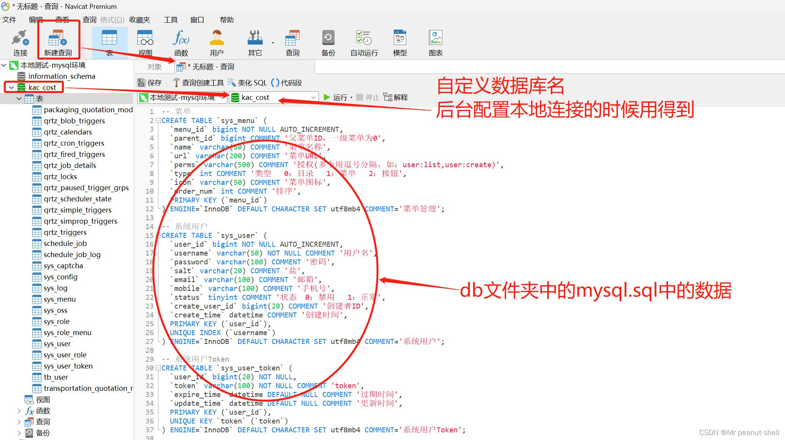Collapse the CREATE TABLE sys_user code block
The width and height of the screenshot is (785, 440).
pos(158,236)
